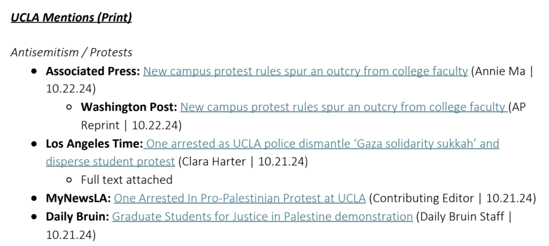Image resolution: width=549 pixels, height=246 pixels.
Task: Click the bold 'MyNewsLA:' label
Action: (x=78, y=199)
